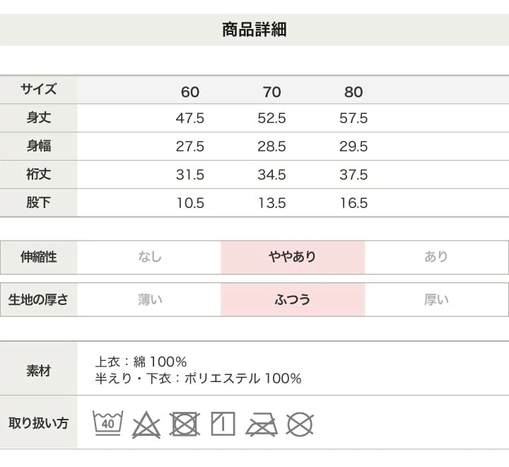This screenshot has height=467, width=509.
Task: Click the size 60 column header
Action: point(190,92)
